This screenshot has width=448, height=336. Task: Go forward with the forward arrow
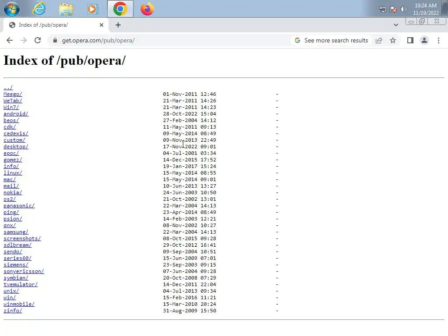click(24, 41)
